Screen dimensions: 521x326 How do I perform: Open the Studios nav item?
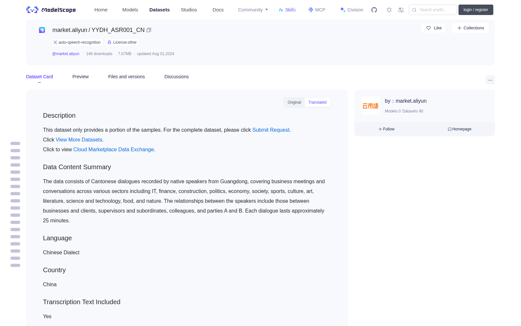[189, 10]
